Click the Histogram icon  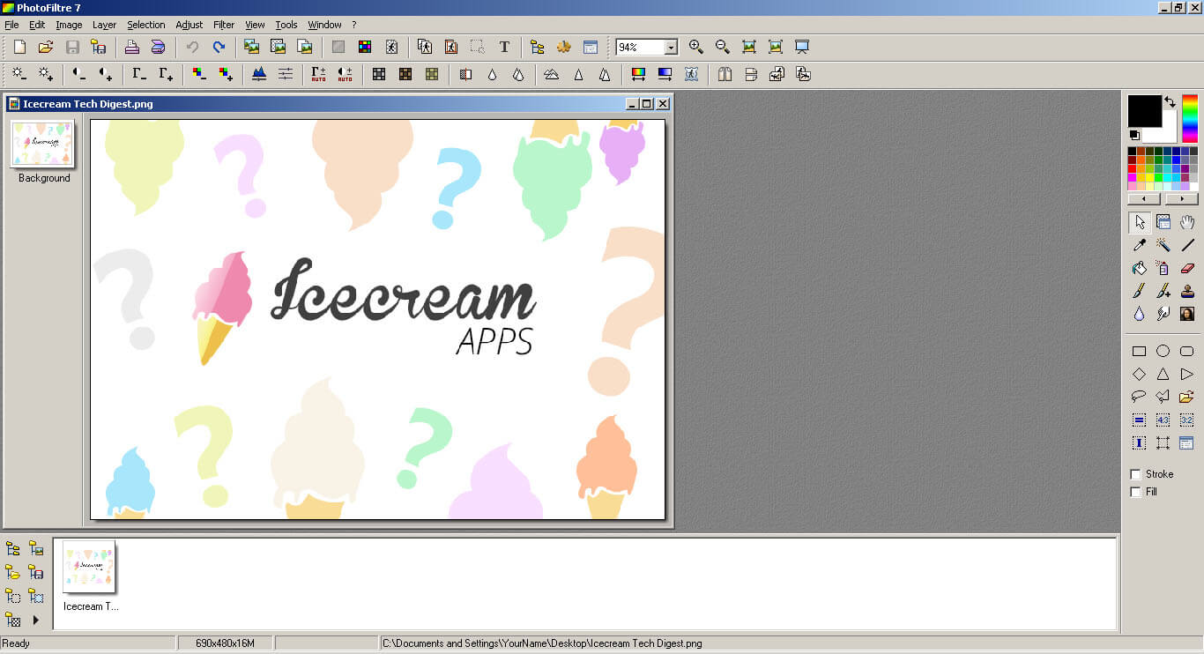coord(259,74)
